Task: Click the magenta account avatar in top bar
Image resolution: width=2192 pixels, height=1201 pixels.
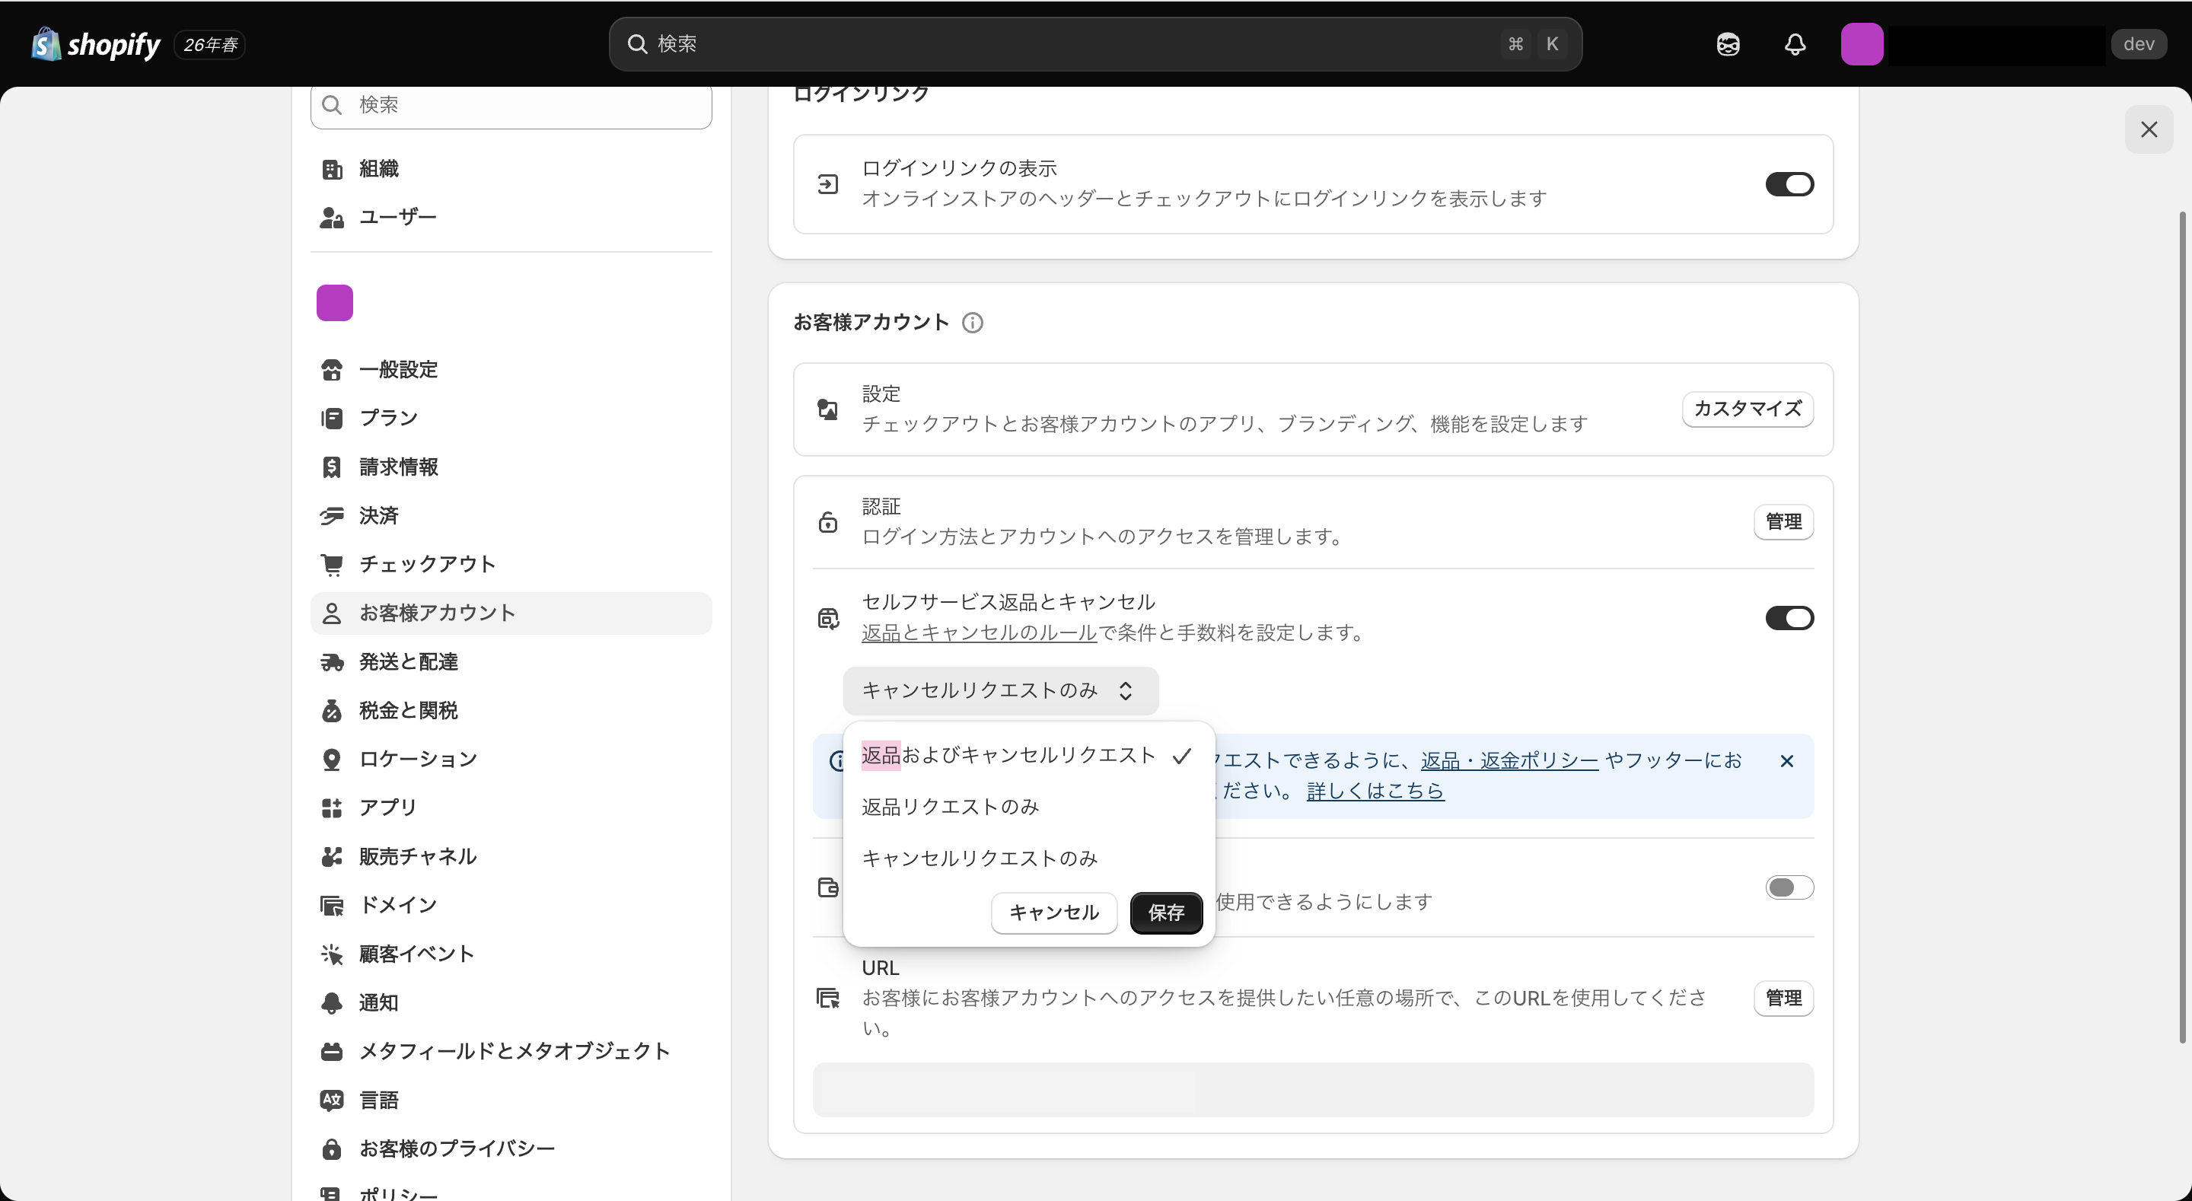Action: tap(1861, 44)
